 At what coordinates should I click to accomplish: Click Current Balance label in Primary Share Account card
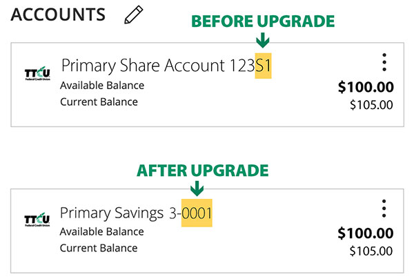click(99, 102)
